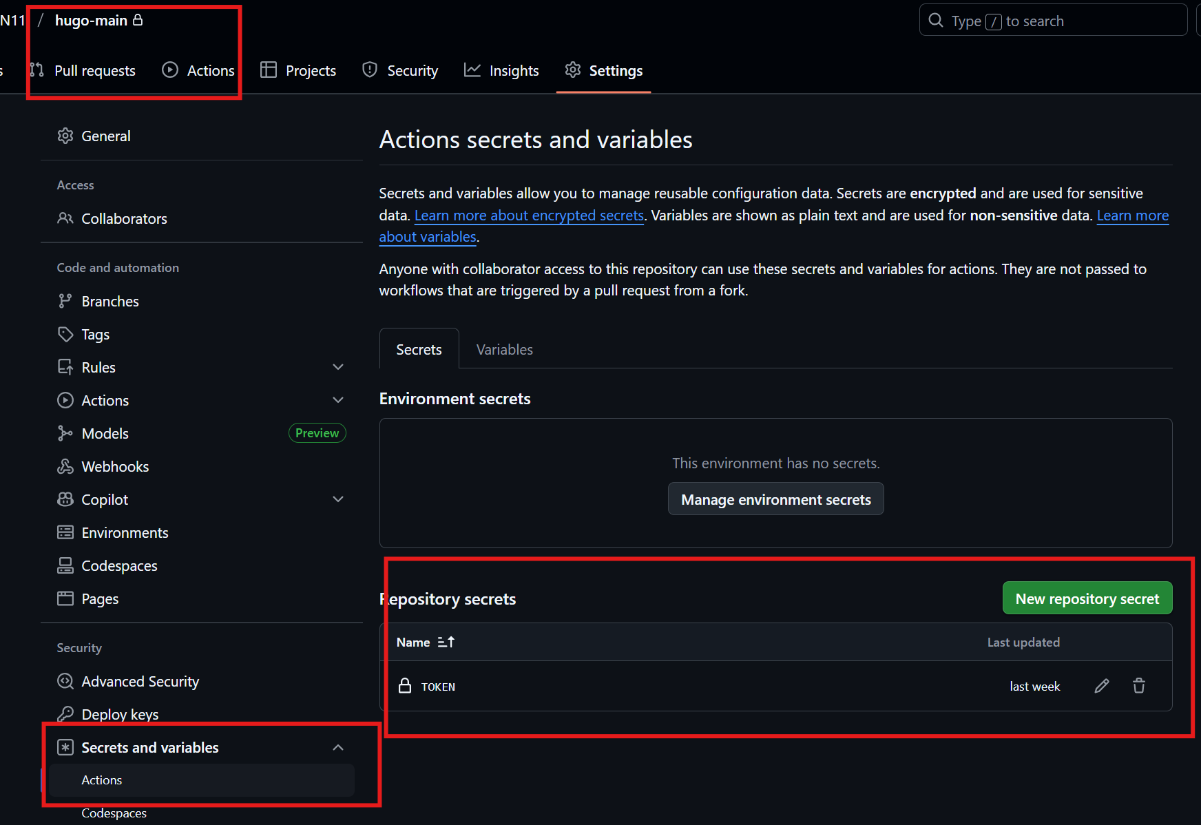The width and height of the screenshot is (1201, 825).
Task: Sort repository secrets by Name
Action: (x=426, y=643)
